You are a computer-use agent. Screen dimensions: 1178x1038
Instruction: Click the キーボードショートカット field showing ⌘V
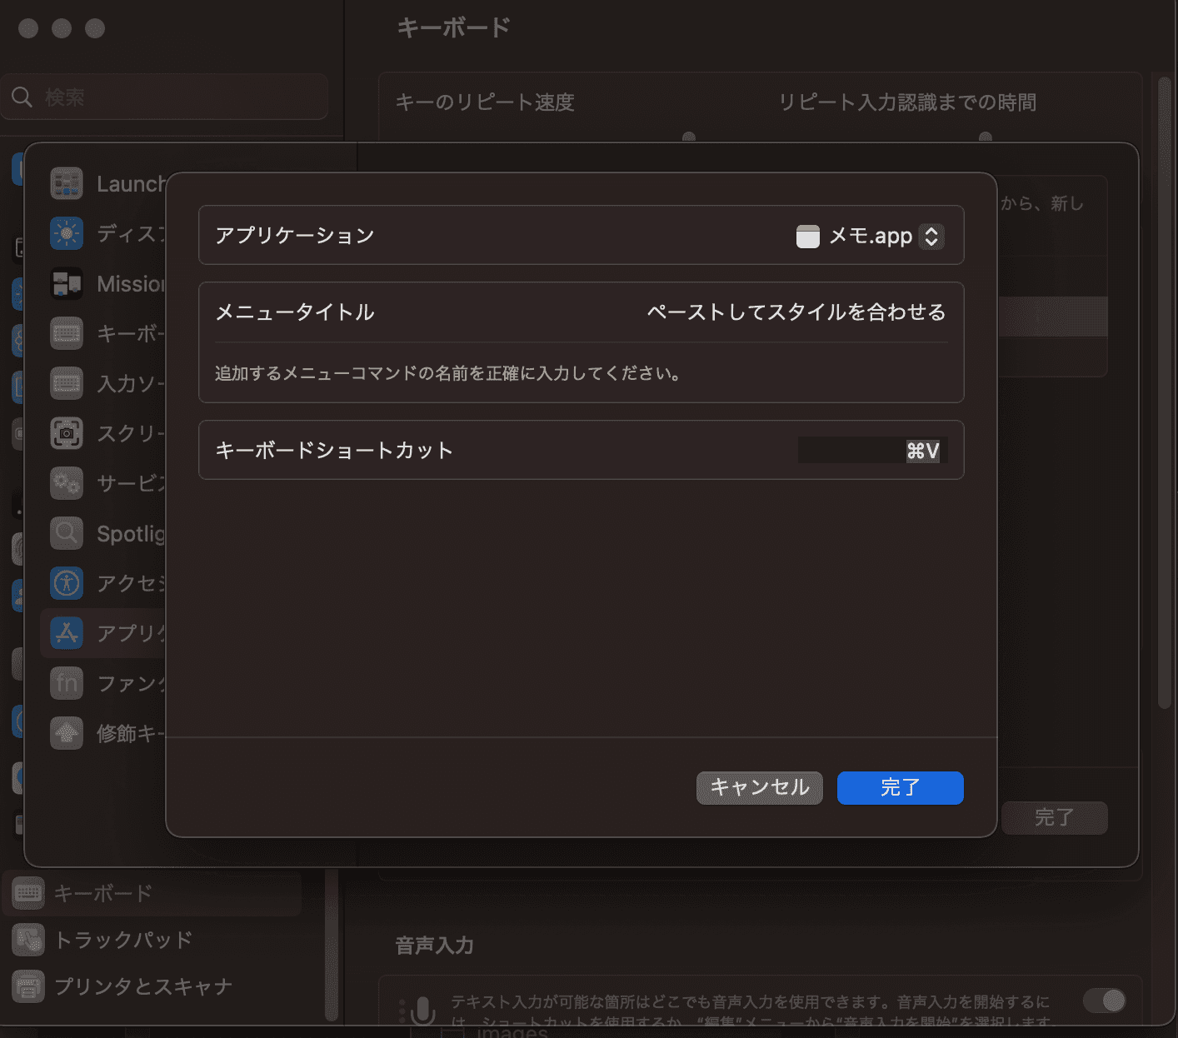click(x=869, y=451)
